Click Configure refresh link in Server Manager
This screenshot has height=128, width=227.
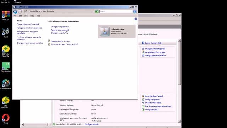92,124
